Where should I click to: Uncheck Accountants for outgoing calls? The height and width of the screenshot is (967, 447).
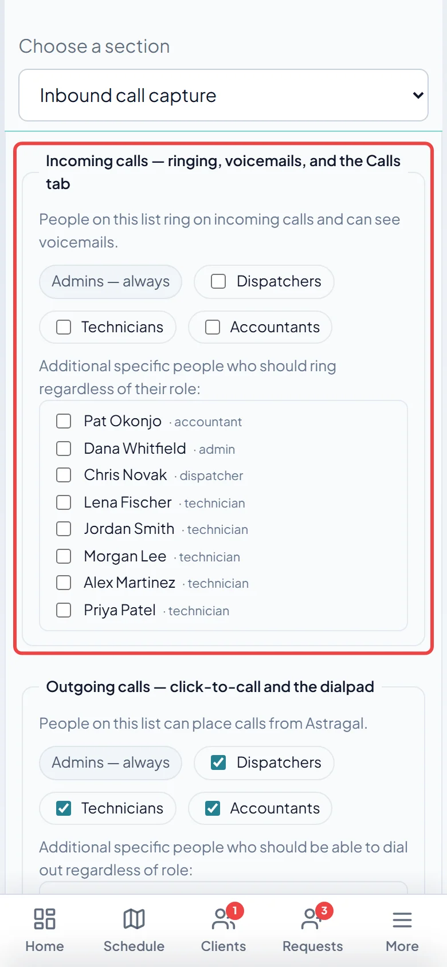click(x=213, y=808)
